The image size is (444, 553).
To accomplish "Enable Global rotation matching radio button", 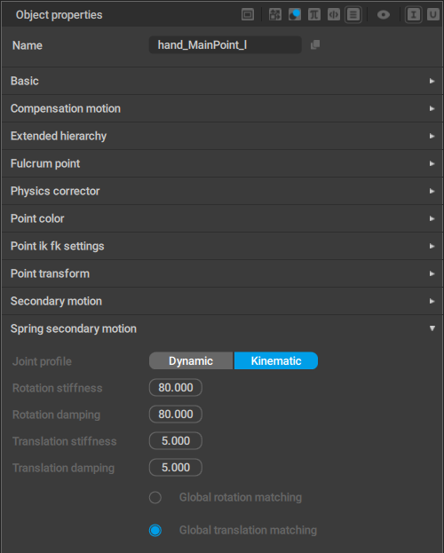I will coord(155,497).
